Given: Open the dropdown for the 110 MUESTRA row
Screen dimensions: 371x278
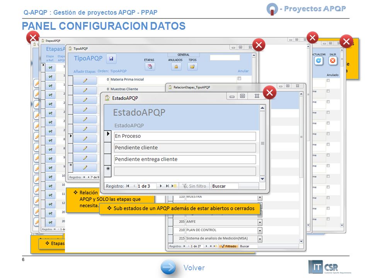Looking at the screenshot, I should click(260, 197).
